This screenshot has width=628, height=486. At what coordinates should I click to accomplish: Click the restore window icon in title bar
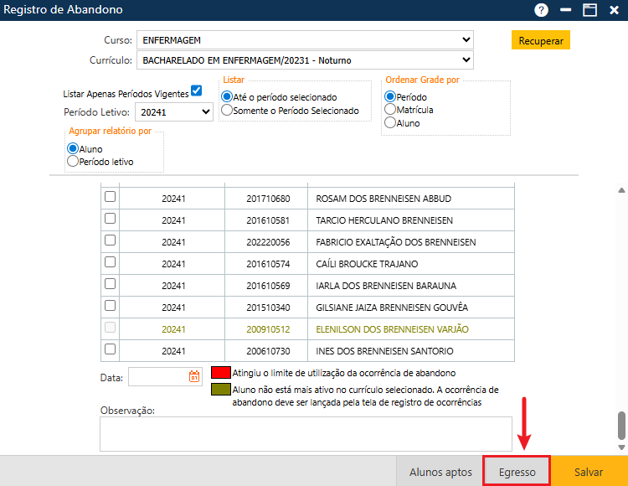click(589, 10)
